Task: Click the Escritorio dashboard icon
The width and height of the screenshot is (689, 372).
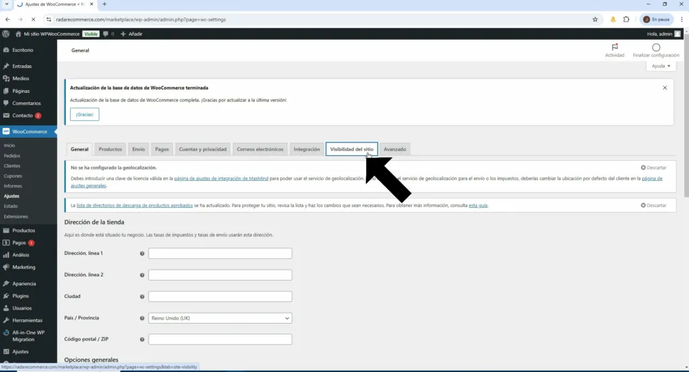Action: coord(6,50)
